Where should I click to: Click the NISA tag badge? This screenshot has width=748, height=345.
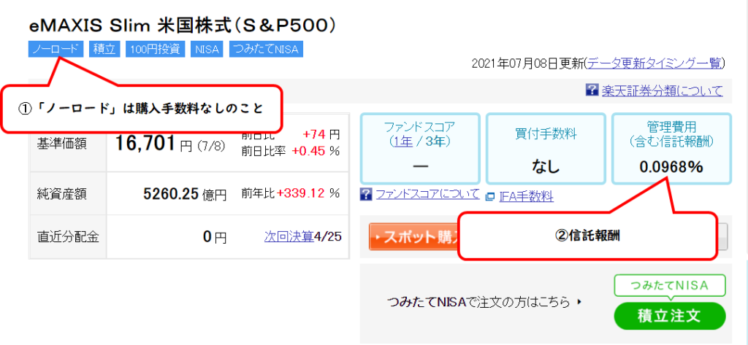coord(207,50)
